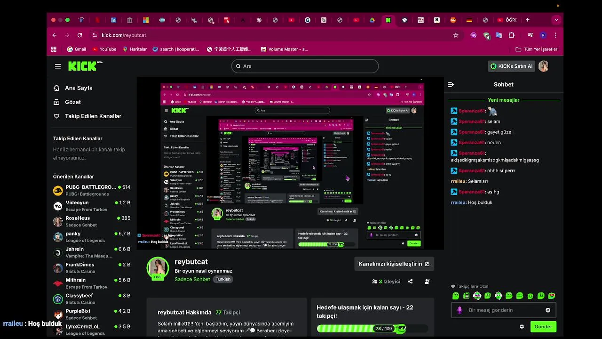Screen dimensions: 602x339
Task: Open the Chrome profile icon labeled R
Action: coord(543,35)
